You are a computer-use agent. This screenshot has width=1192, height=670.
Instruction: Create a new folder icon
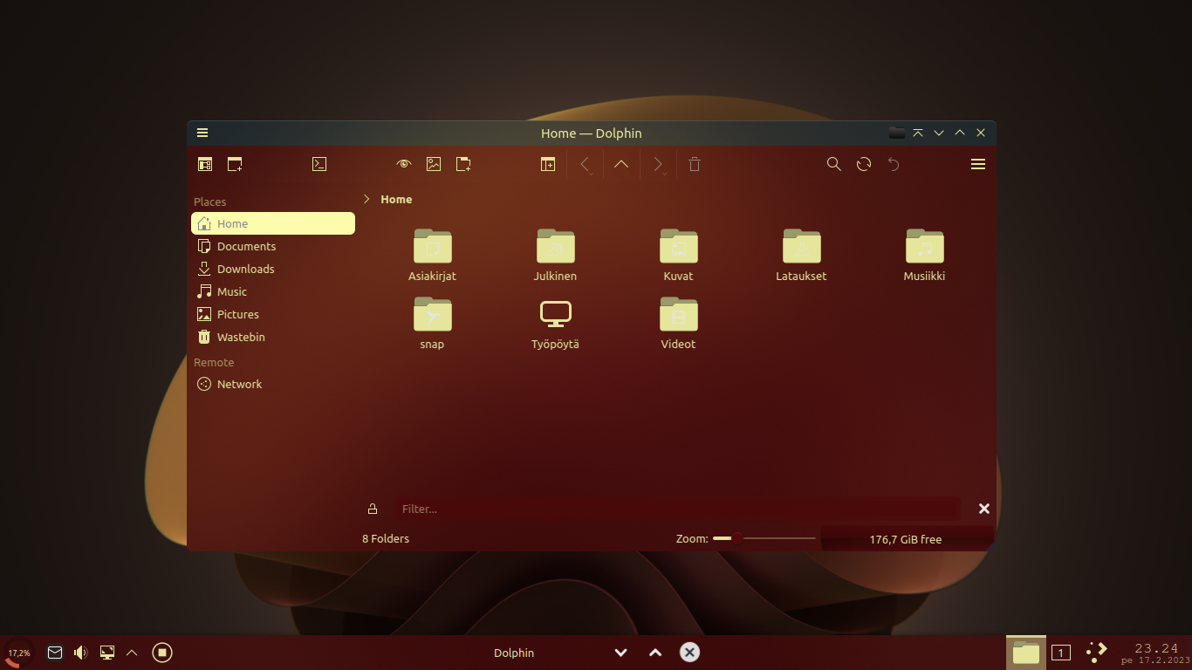pos(464,164)
